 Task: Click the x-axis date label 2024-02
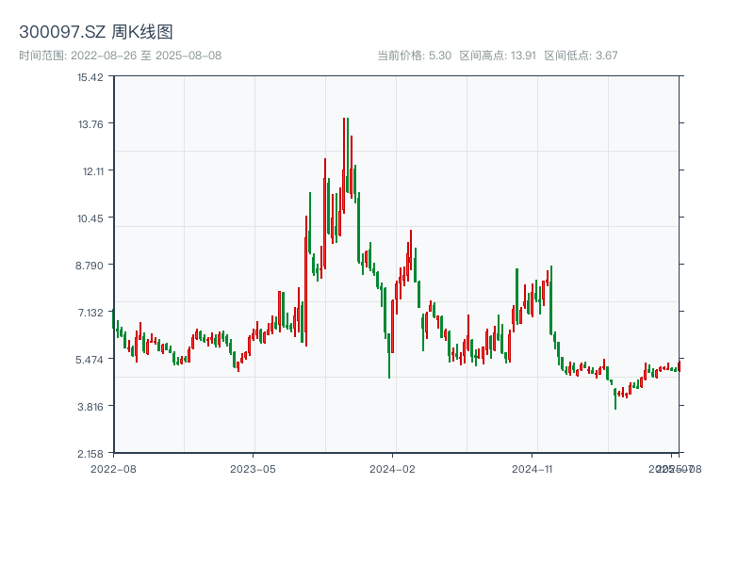(x=392, y=469)
